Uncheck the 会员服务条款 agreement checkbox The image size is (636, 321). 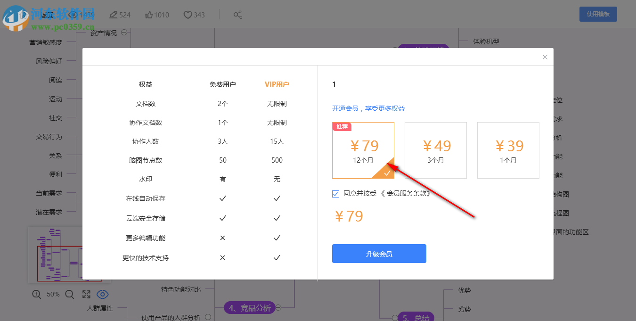pos(335,193)
